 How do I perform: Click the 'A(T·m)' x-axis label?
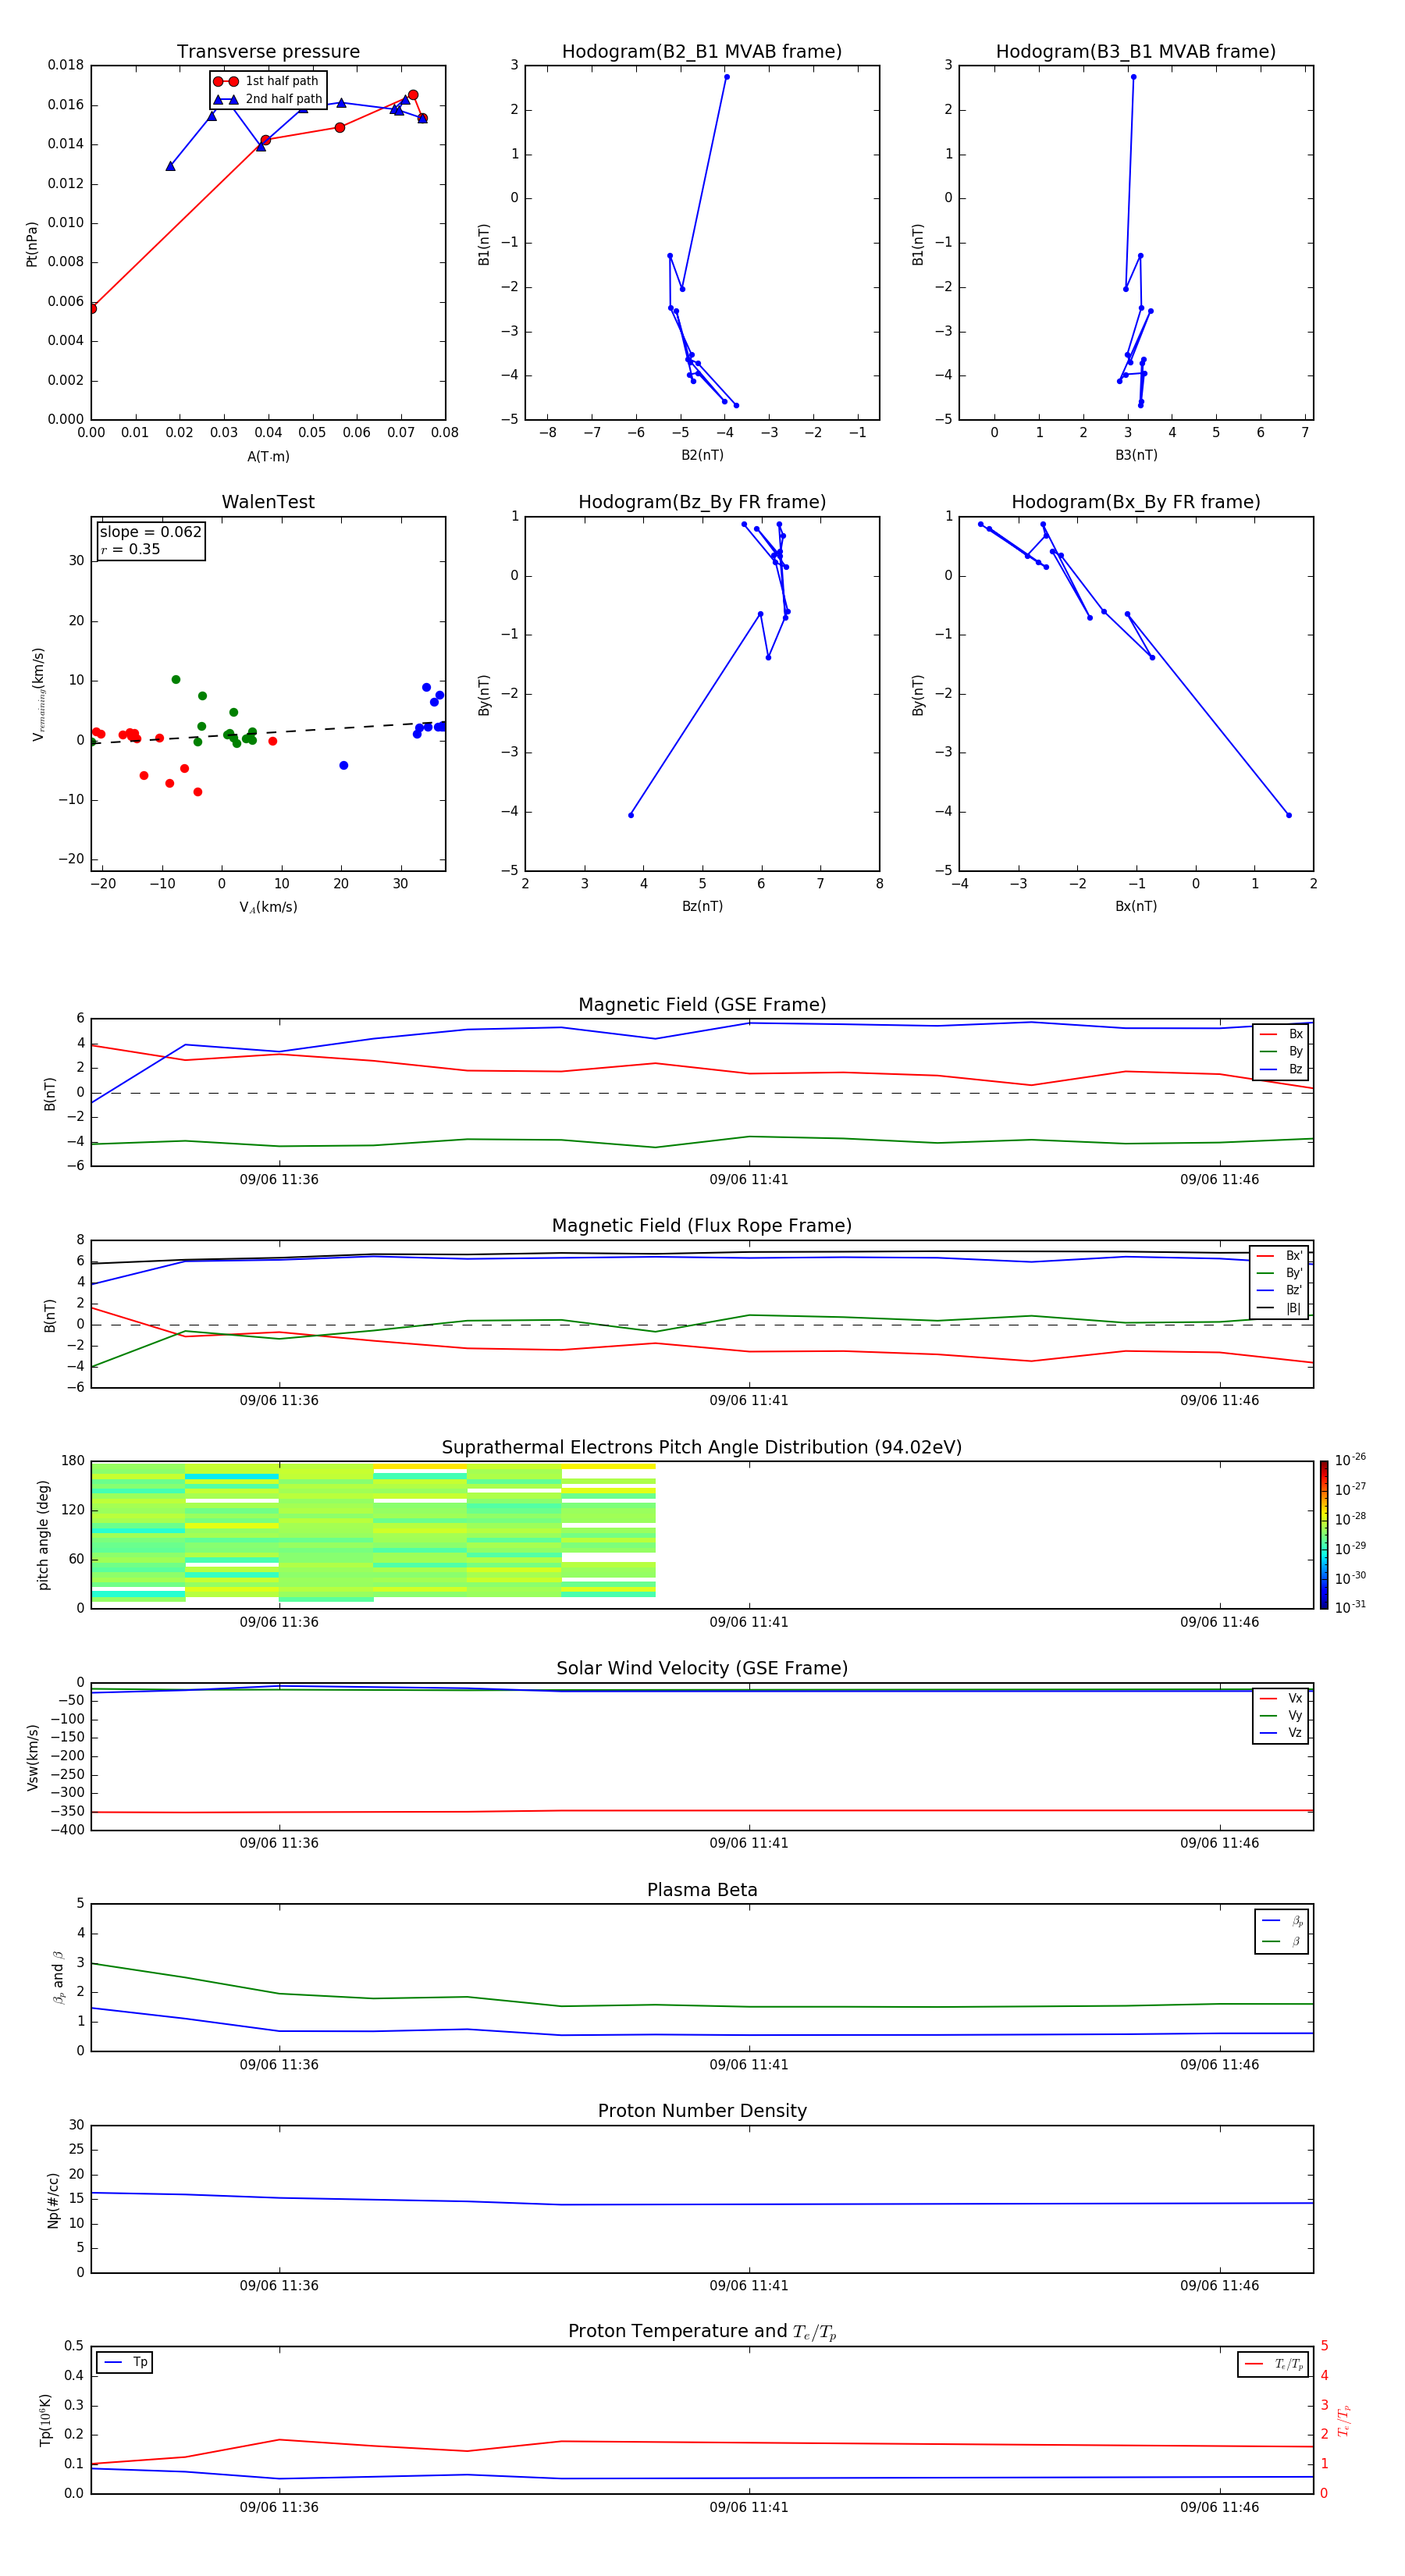tap(268, 457)
